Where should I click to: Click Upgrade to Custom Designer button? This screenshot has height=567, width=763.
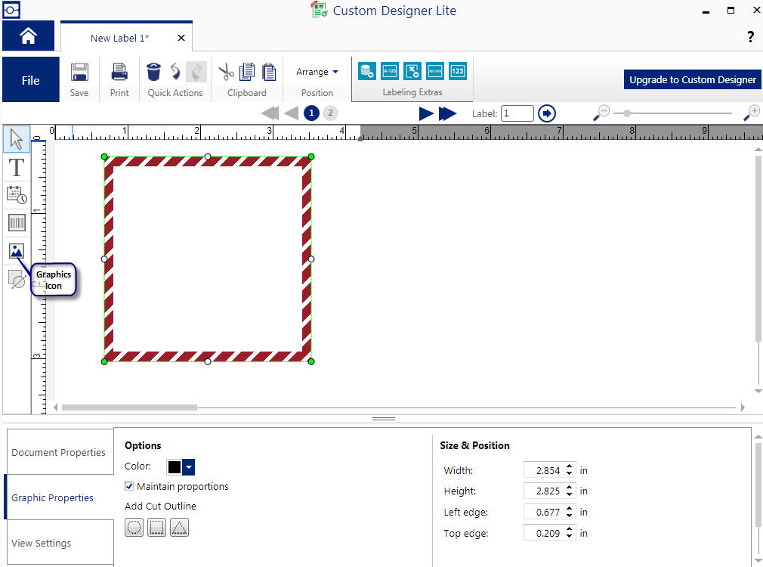tap(692, 79)
